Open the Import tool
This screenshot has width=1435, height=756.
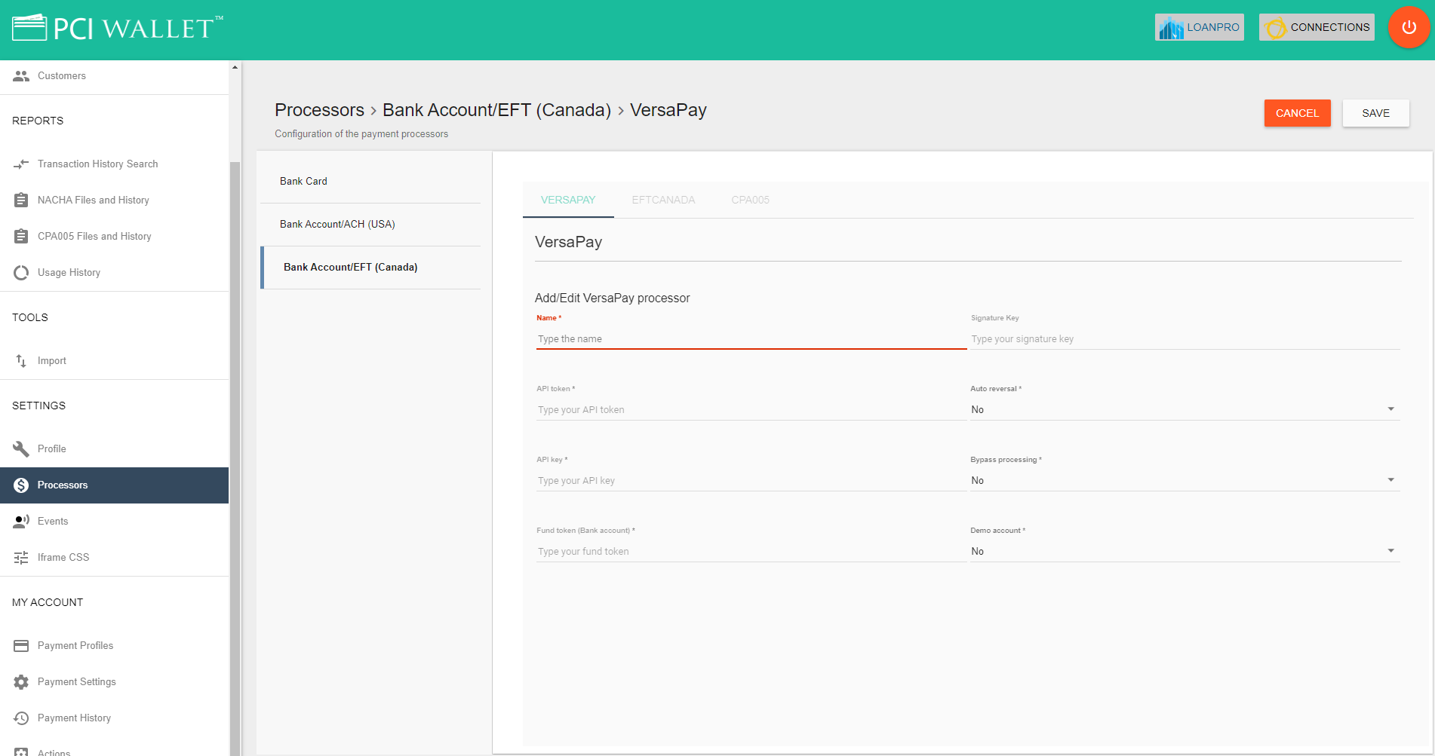(114, 360)
